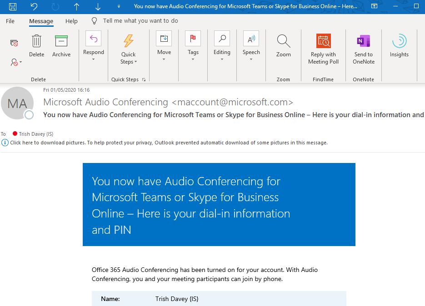Click the received date Fri 01/05/2020 16:16
This screenshot has height=306, width=425.
click(66, 90)
